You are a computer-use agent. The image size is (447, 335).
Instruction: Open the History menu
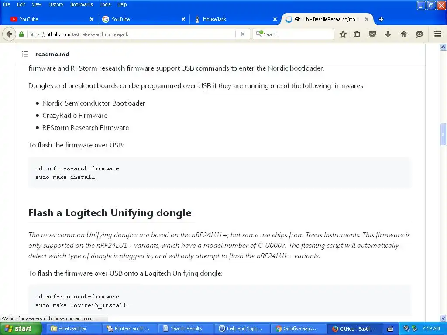tap(56, 4)
